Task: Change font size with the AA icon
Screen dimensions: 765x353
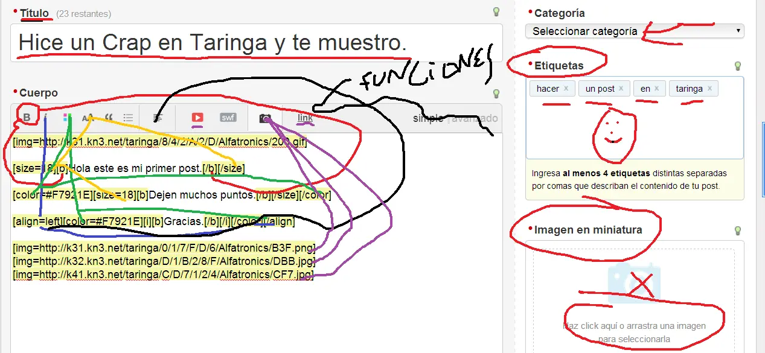Action: [x=88, y=118]
